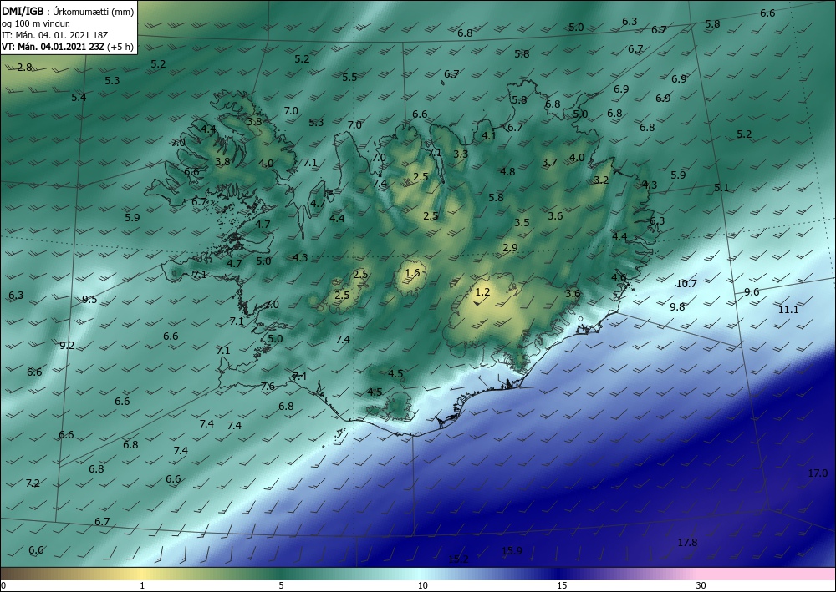Click the 9.6 value over the sea
Viewport: 836px width, 592px height.
(752, 291)
